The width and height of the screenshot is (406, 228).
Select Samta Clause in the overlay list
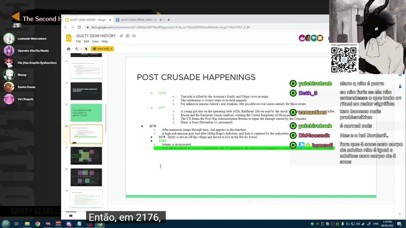tap(26, 87)
